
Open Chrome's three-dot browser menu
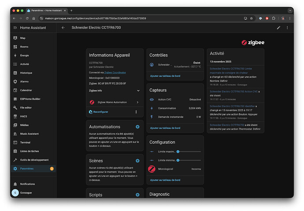point(290,19)
